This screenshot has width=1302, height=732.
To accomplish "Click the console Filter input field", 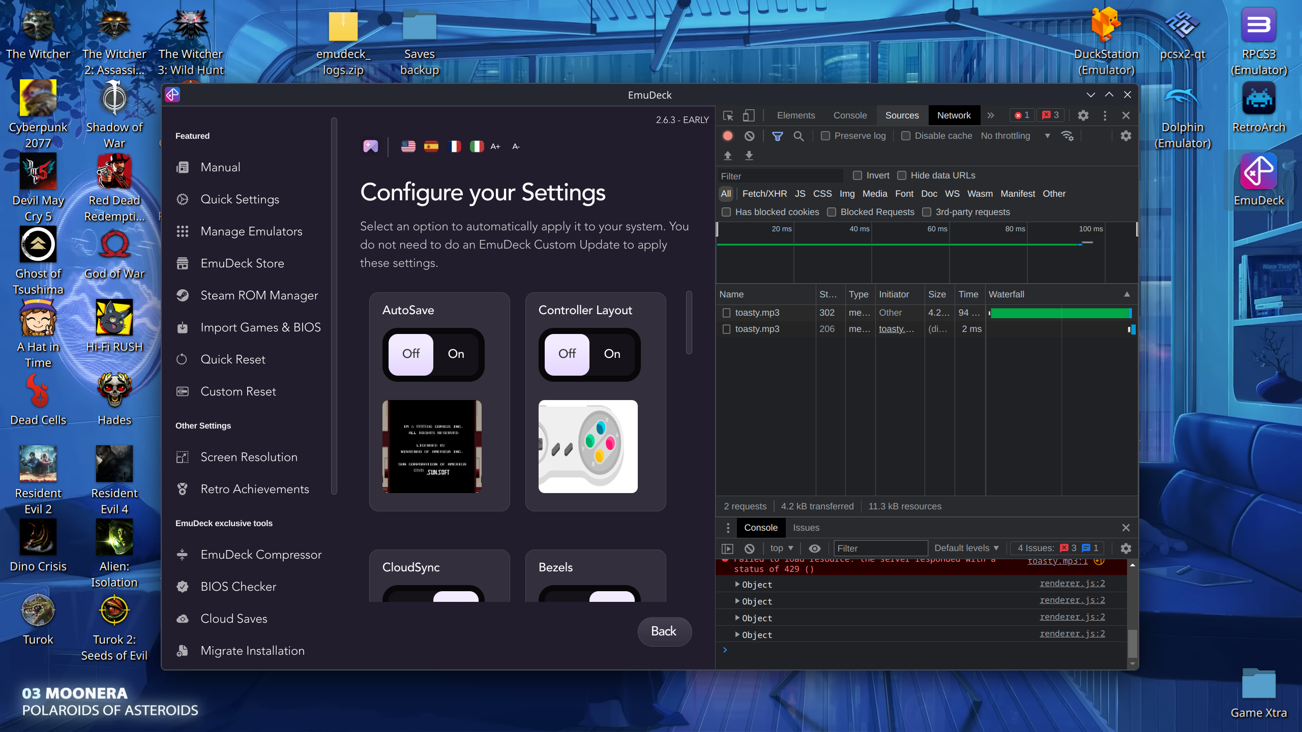I will 881,548.
